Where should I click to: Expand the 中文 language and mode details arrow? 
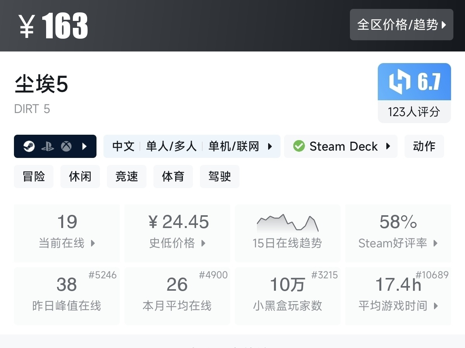click(270, 146)
